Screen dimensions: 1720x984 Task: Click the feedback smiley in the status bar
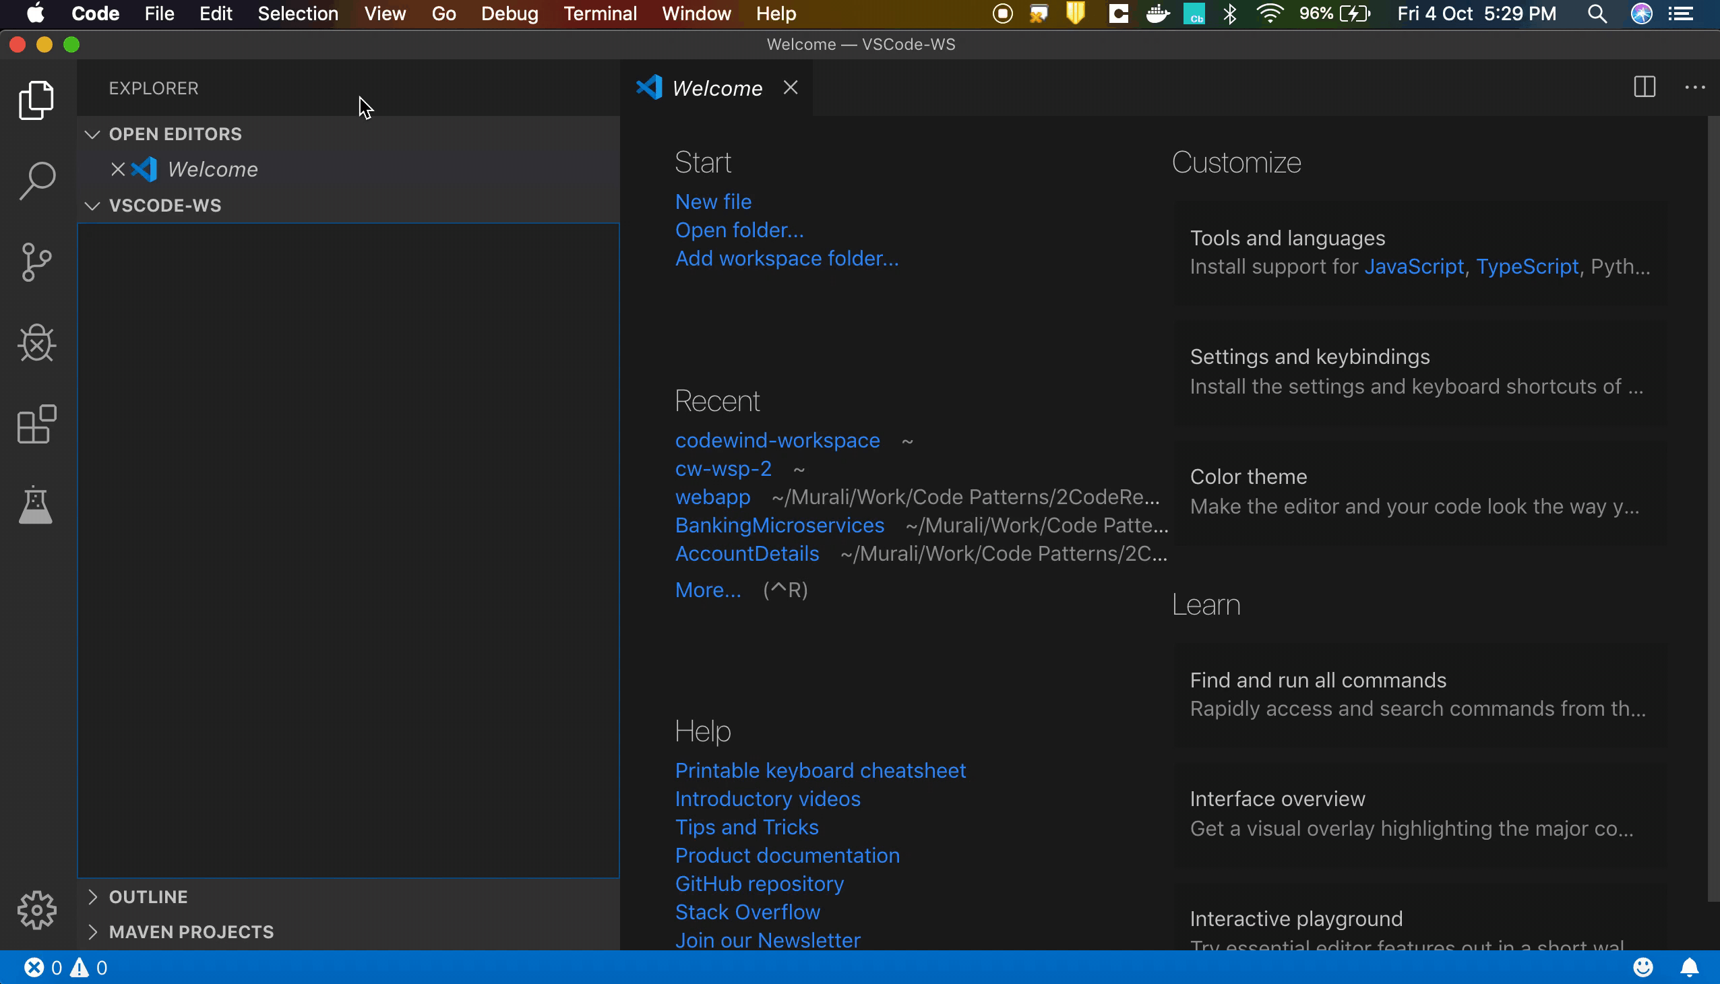[x=1644, y=967]
